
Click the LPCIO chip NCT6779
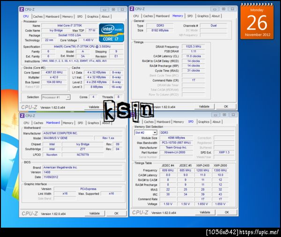click(82, 155)
